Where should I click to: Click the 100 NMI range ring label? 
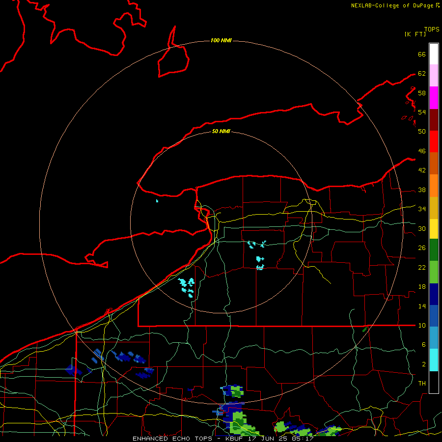[221, 41]
